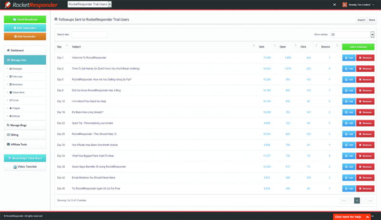Focus the Search table input field
The height and width of the screenshot is (220, 381).
coord(90,34)
